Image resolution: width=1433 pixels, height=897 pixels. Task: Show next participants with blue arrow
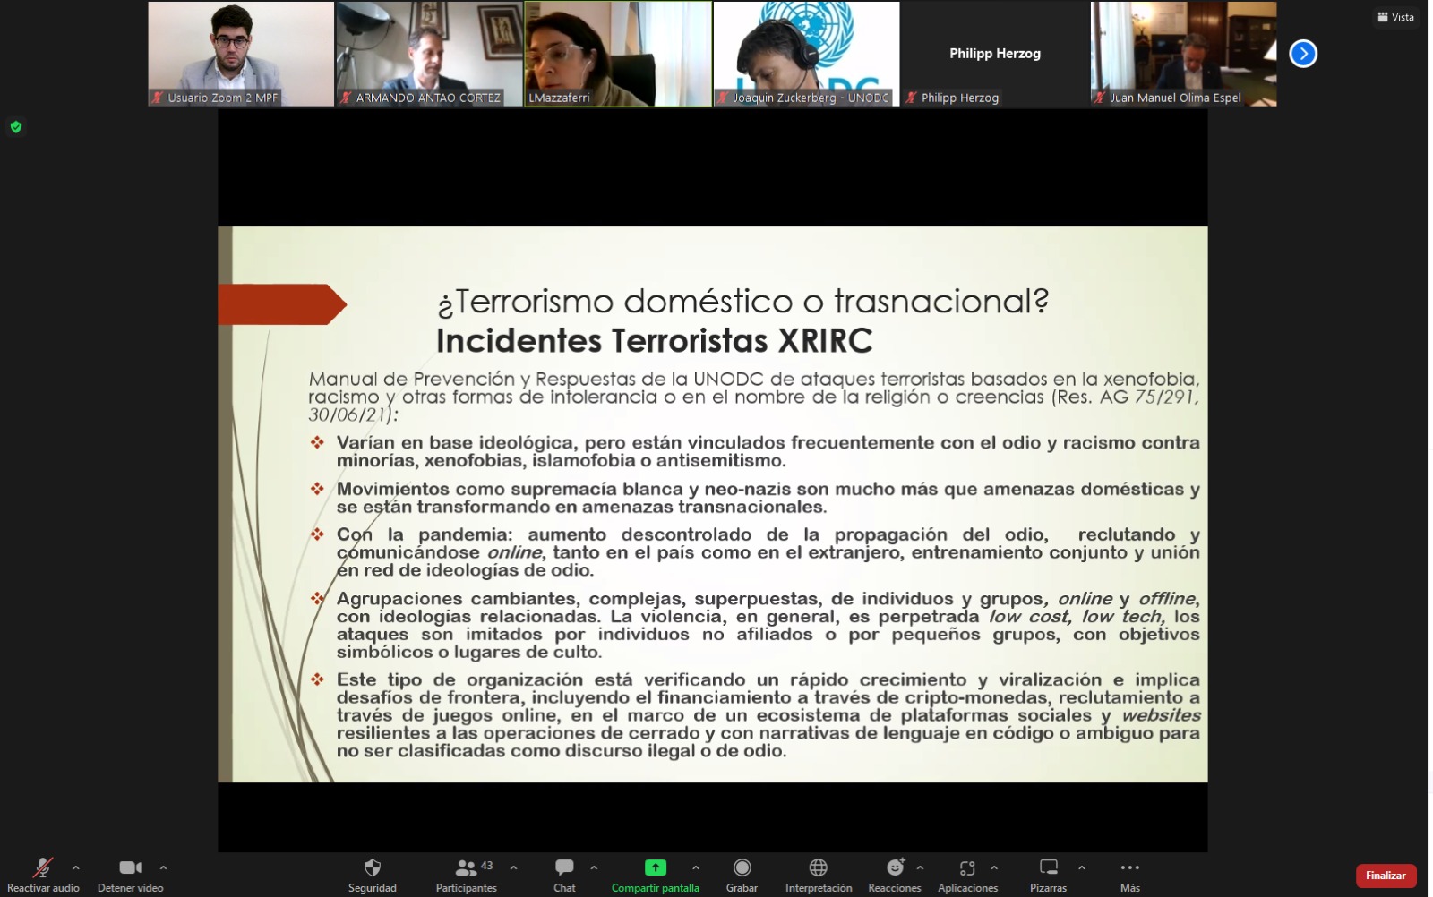tap(1303, 54)
